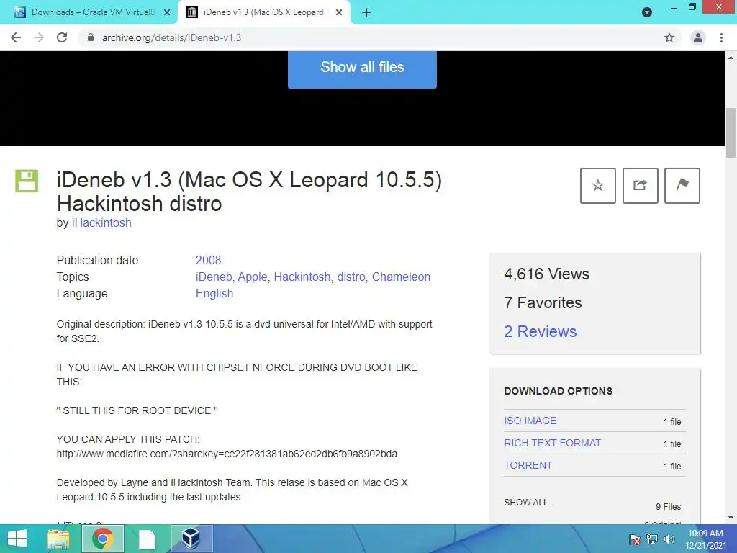
Task: Click SHOW ALL download files
Action: click(526, 502)
